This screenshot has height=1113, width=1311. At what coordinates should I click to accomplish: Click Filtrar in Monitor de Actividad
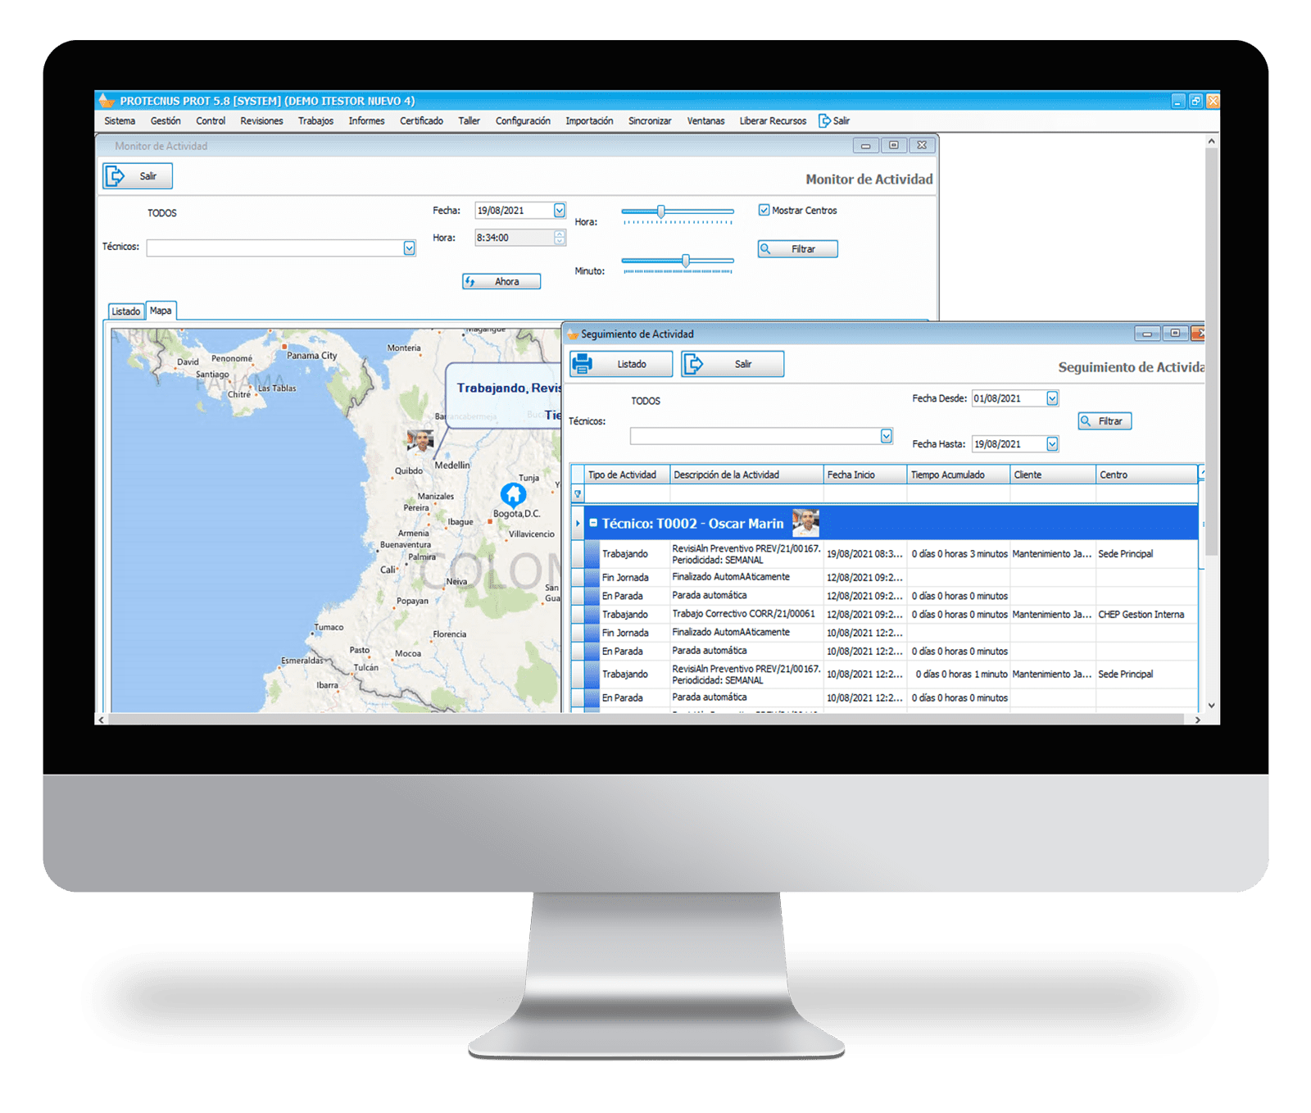point(797,249)
